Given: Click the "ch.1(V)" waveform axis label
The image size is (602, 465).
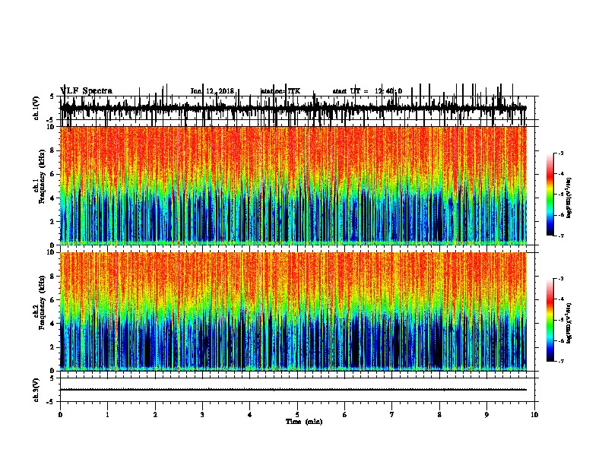Looking at the screenshot, I should [x=36, y=108].
